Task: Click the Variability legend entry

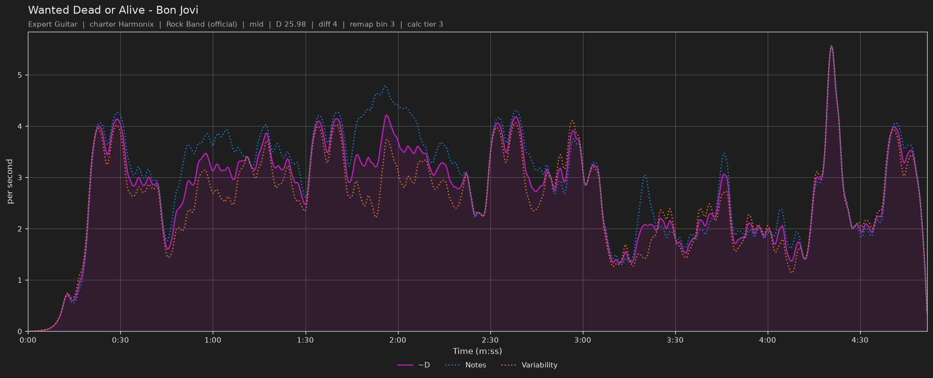Action: (530, 365)
